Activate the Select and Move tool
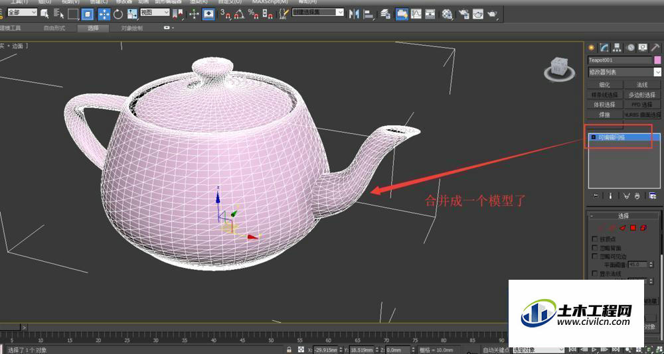Viewport: 664px width, 354px height. point(104,15)
